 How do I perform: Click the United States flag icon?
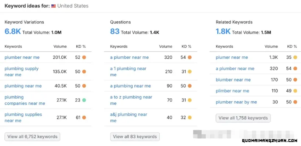click(53, 6)
